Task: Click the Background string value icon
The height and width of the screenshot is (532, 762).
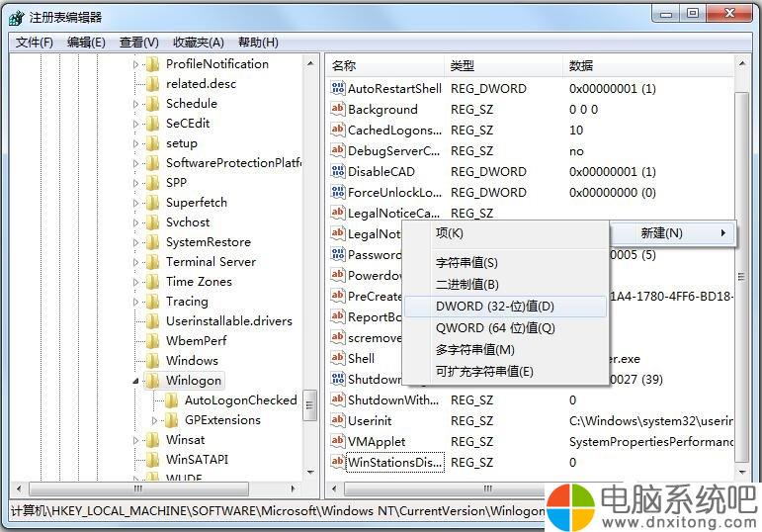Action: pos(338,109)
